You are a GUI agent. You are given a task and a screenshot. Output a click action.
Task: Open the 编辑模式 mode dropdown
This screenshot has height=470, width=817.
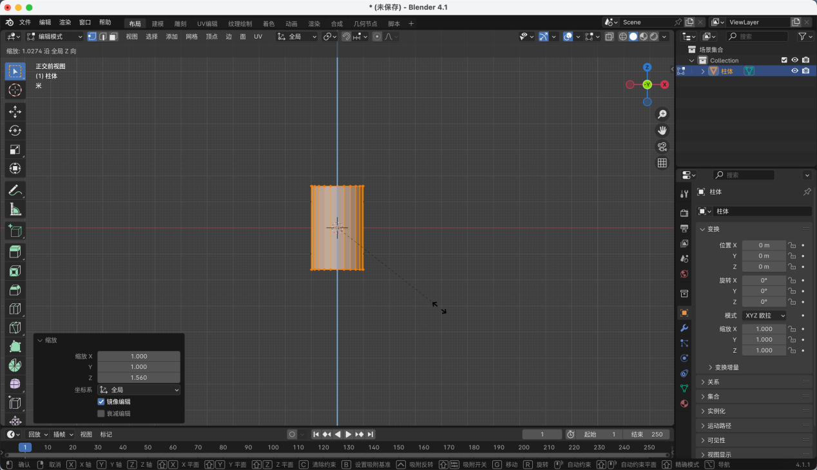point(55,37)
